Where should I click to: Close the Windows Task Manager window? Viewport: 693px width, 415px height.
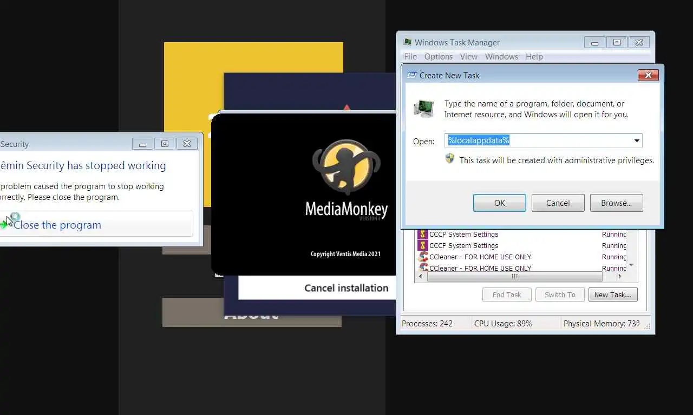[639, 42]
